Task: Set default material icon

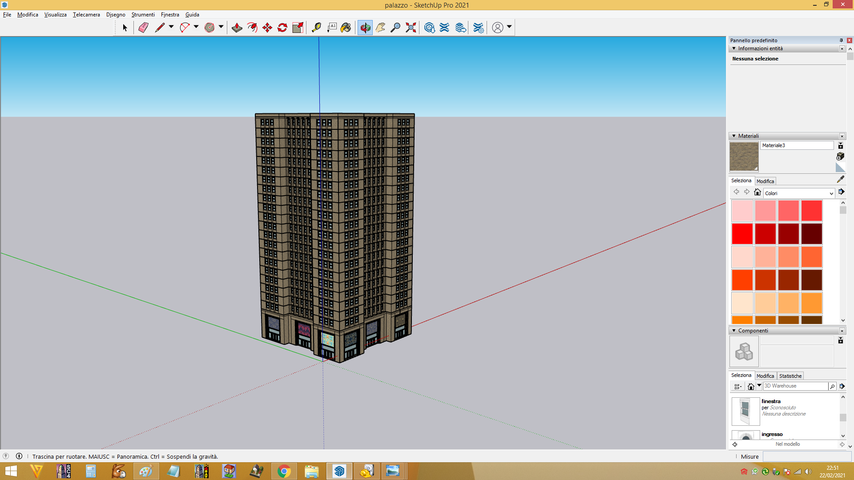Action: (x=840, y=167)
